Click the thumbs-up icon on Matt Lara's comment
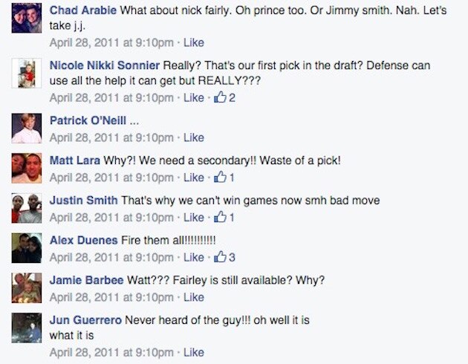The height and width of the screenshot is (364, 468). click(221, 178)
